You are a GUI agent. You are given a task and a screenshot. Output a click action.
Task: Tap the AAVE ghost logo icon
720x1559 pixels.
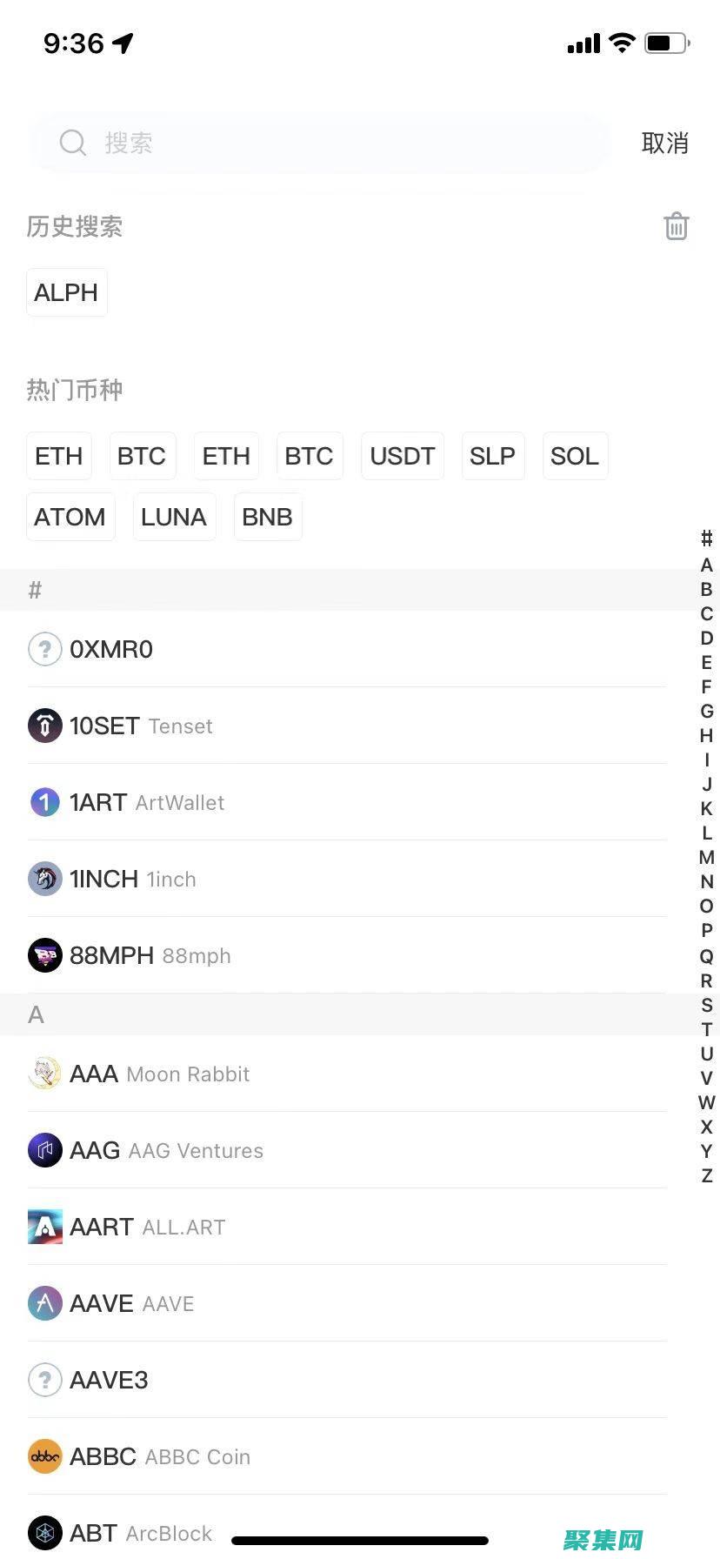click(45, 1303)
